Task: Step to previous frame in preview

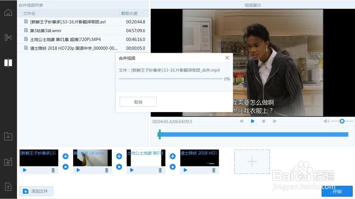Action: click(241, 121)
